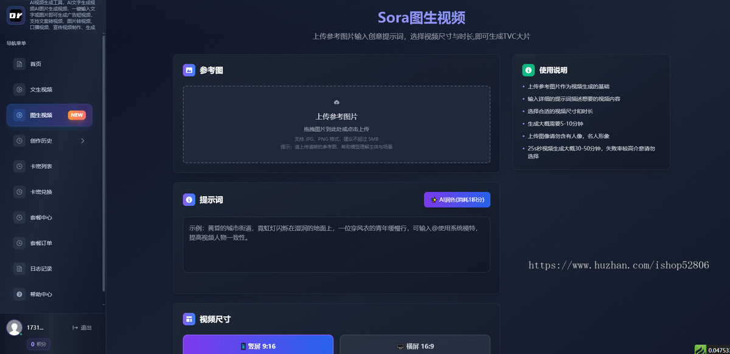This screenshot has height=354, width=730.
Task: Click the 套餐订单 clock icon
Action: tap(19, 243)
